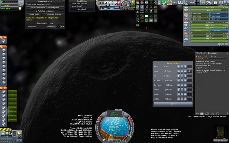
Task: Center the Rot servo with circle button
Action: [182, 76]
